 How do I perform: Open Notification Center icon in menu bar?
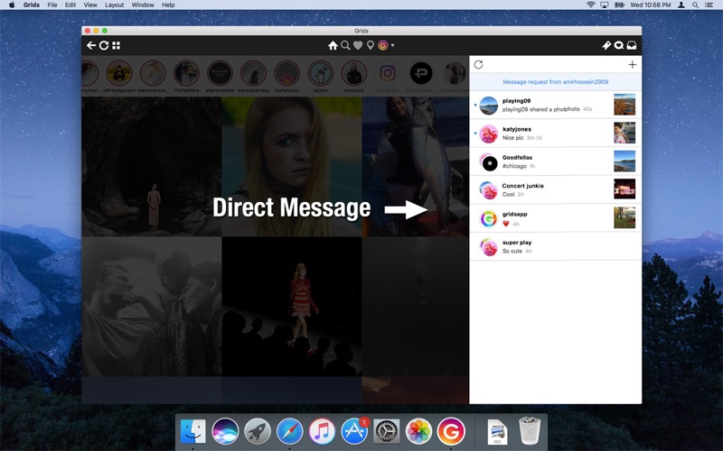[x=709, y=5]
